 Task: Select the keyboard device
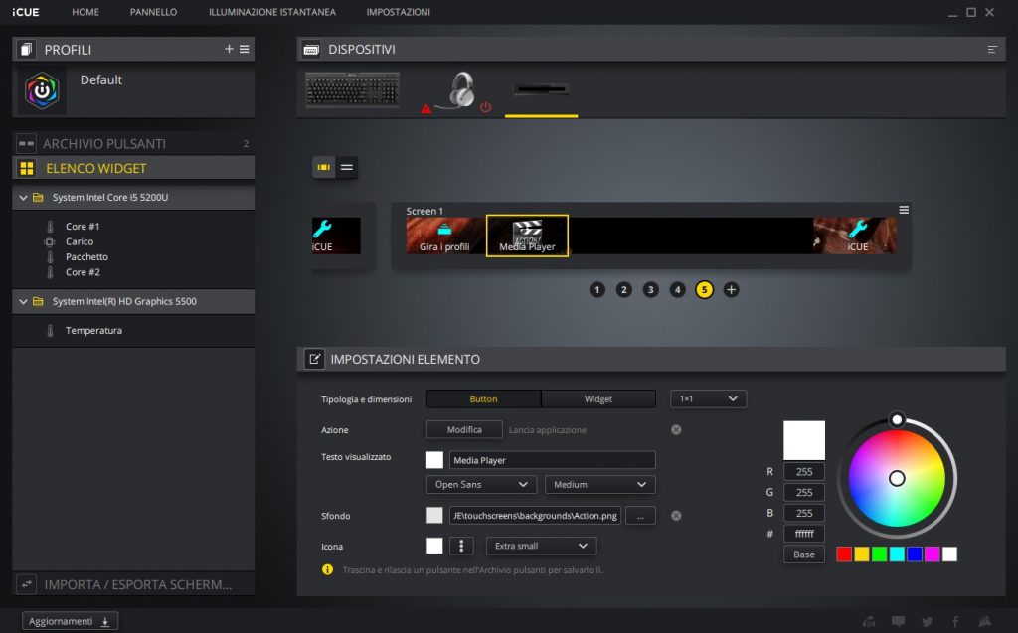[x=352, y=89]
